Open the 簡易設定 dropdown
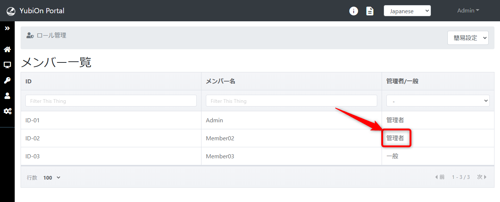Viewport: 500px width, 202px height. [x=468, y=38]
